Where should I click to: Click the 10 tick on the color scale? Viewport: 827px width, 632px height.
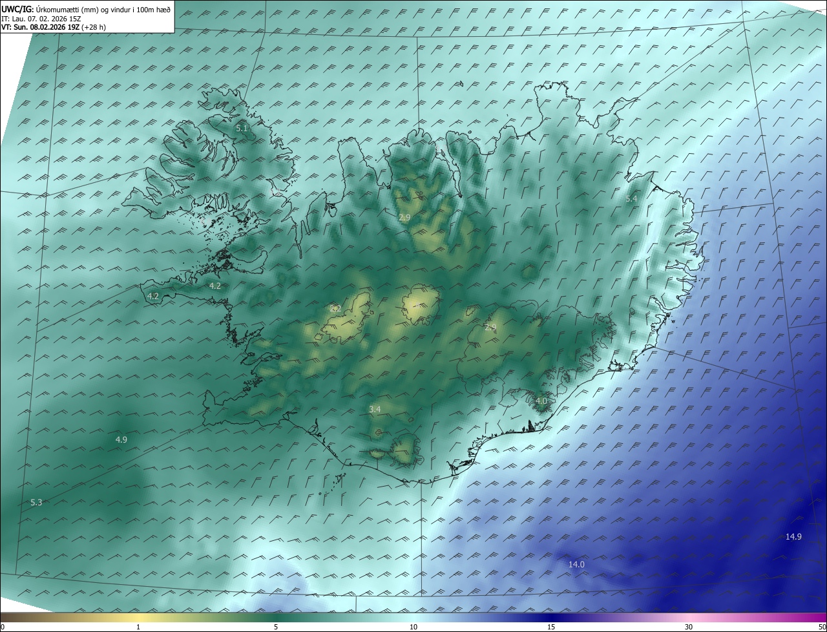tap(413, 627)
